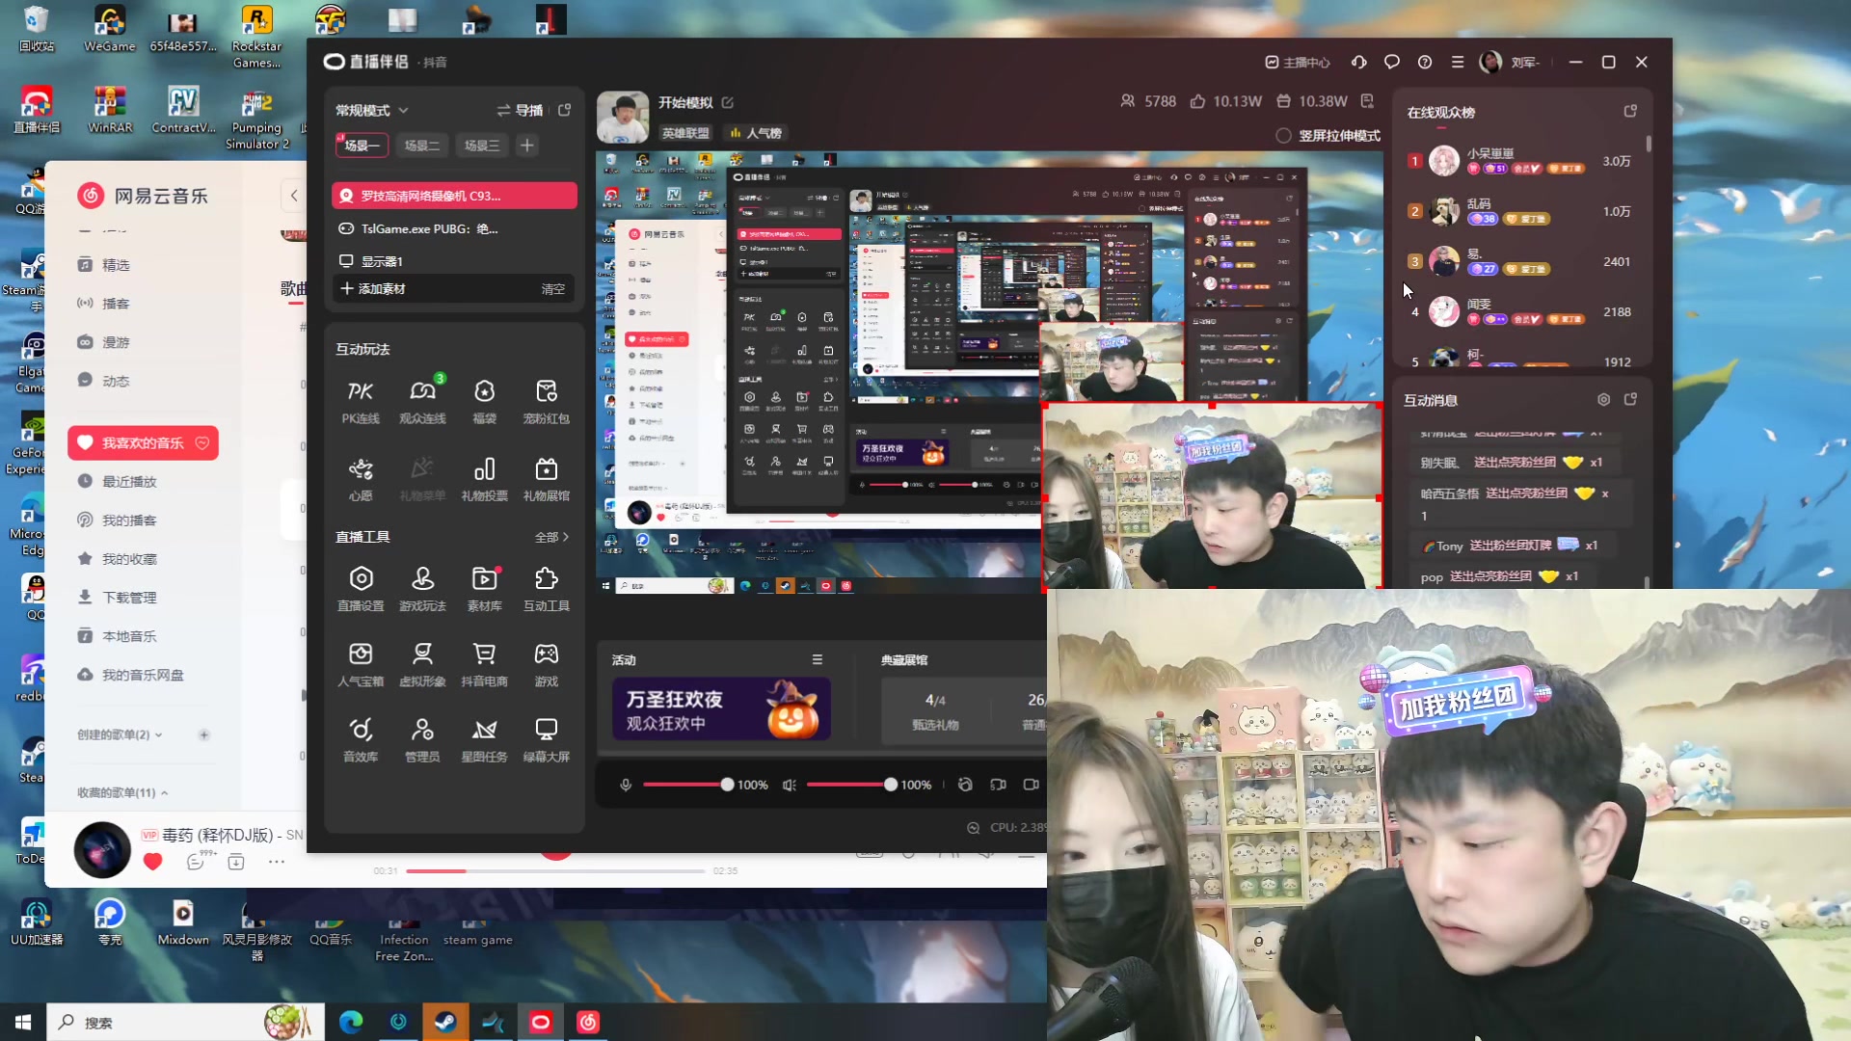Open 万圣狂欢夜 activity banner
The height and width of the screenshot is (1041, 1851).
click(721, 708)
